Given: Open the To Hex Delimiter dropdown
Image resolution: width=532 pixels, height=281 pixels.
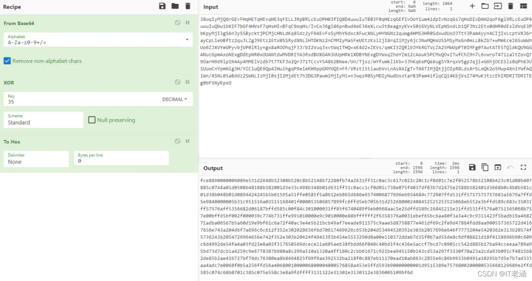Looking at the screenshot, I should coord(36,159).
